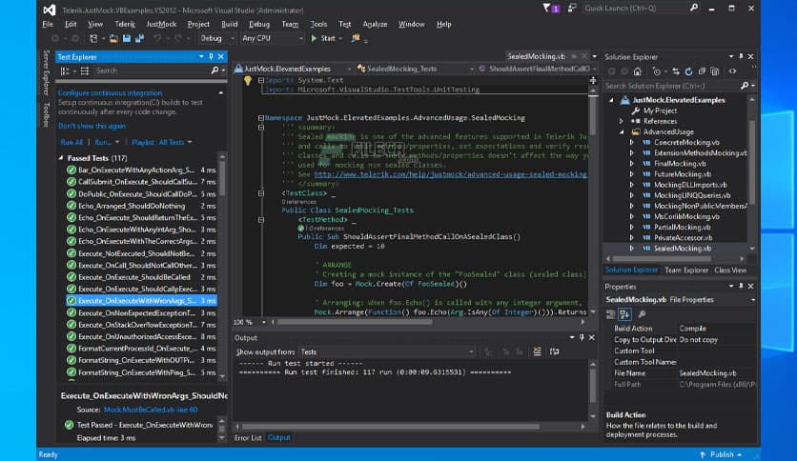
Task: Click the Don't show this again link
Action: [92, 126]
